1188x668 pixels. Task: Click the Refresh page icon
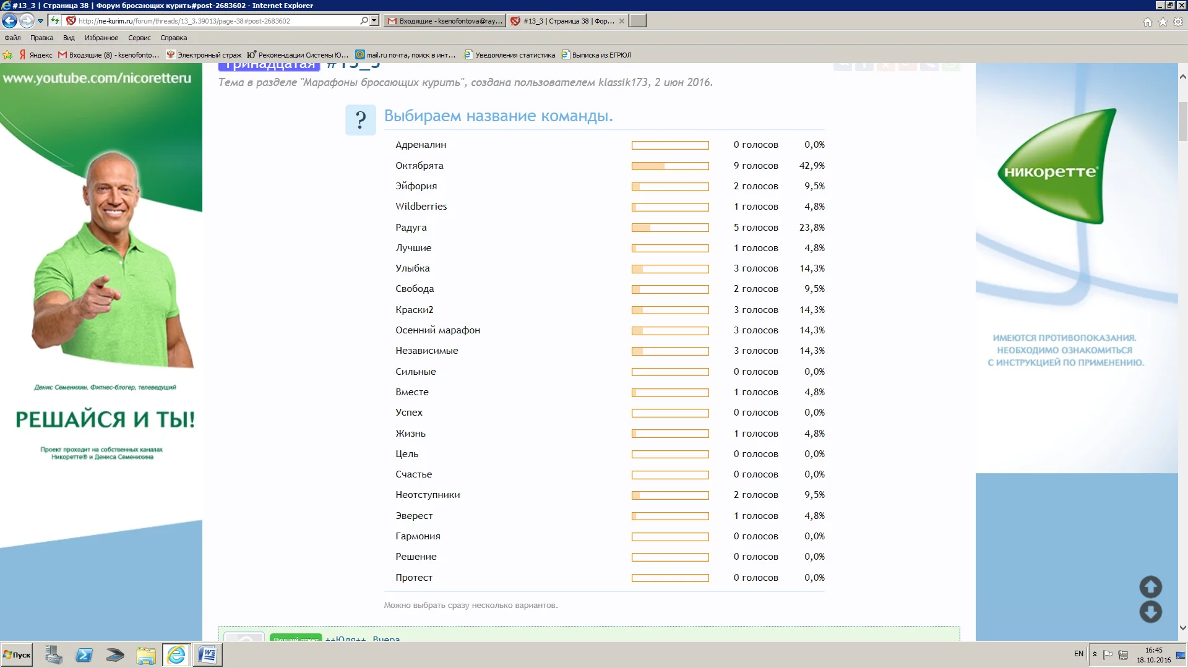pos(55,21)
